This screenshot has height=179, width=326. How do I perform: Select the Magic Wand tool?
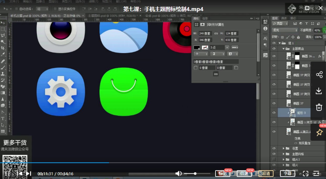[3, 42]
